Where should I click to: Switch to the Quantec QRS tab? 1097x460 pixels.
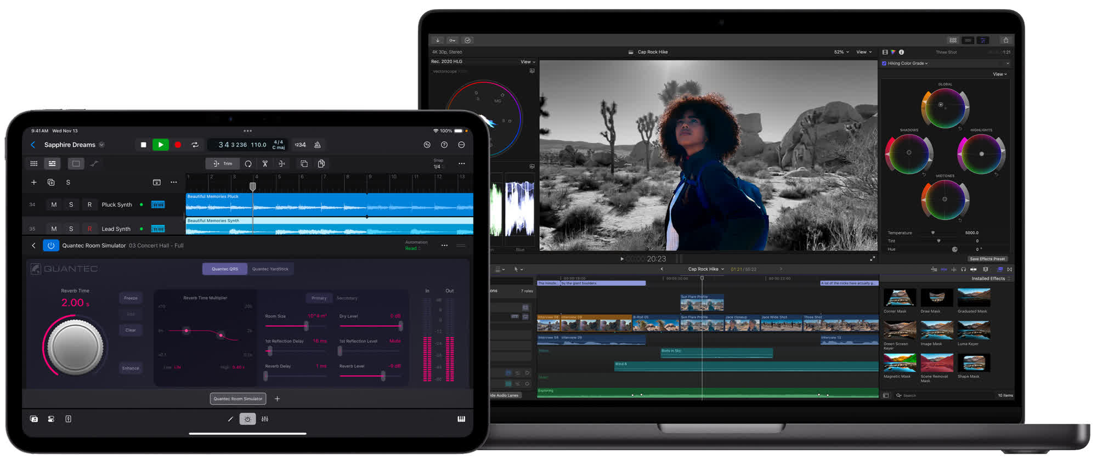pyautogui.click(x=225, y=269)
